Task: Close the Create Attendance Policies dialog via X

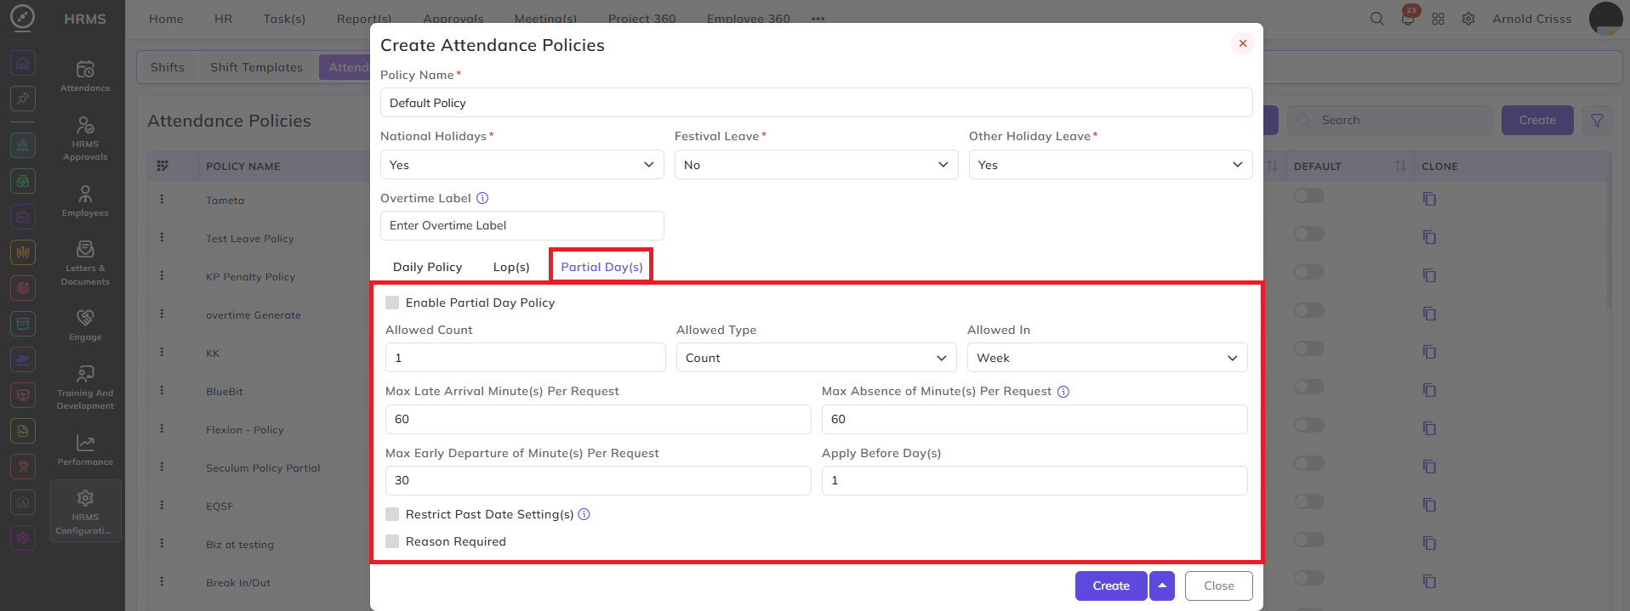Action: [1243, 43]
